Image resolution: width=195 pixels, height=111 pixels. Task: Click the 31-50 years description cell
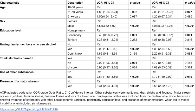click(75, 12)
